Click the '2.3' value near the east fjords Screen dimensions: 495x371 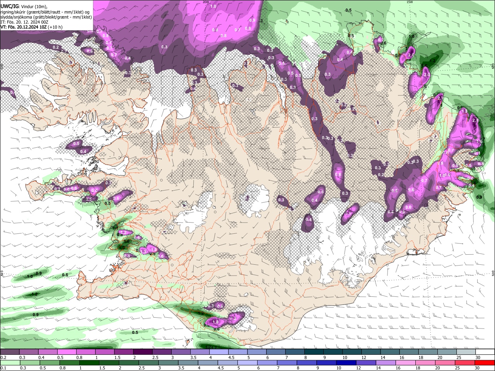475,121
